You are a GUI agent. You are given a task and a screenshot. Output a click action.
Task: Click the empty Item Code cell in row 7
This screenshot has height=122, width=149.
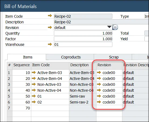[x=50, y=108]
